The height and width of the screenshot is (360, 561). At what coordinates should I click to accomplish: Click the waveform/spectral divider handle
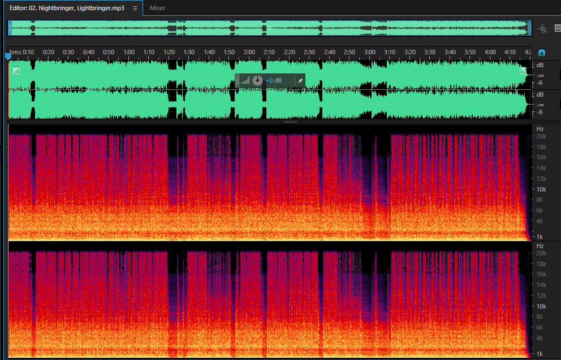click(290, 122)
